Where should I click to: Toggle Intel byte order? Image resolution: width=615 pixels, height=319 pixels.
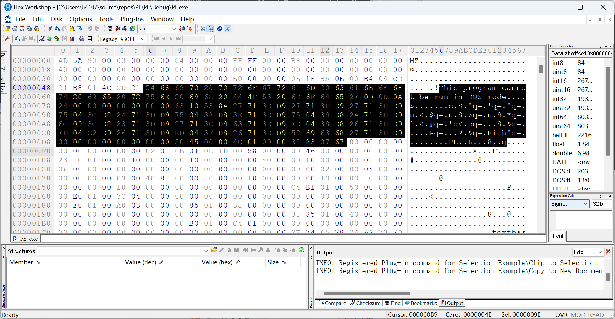228,29
